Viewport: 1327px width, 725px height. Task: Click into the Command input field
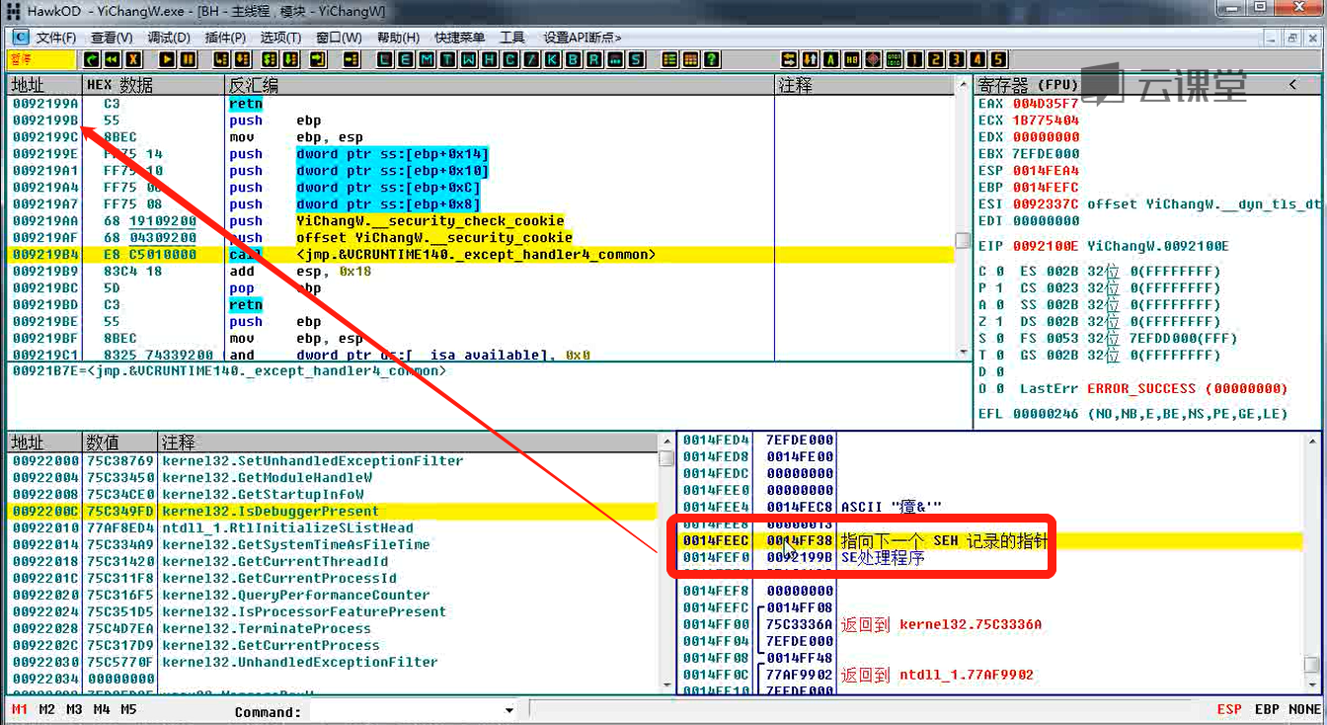(x=405, y=710)
